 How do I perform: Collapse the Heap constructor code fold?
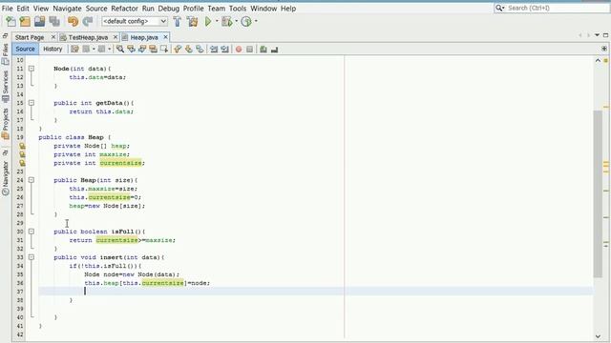click(32, 180)
